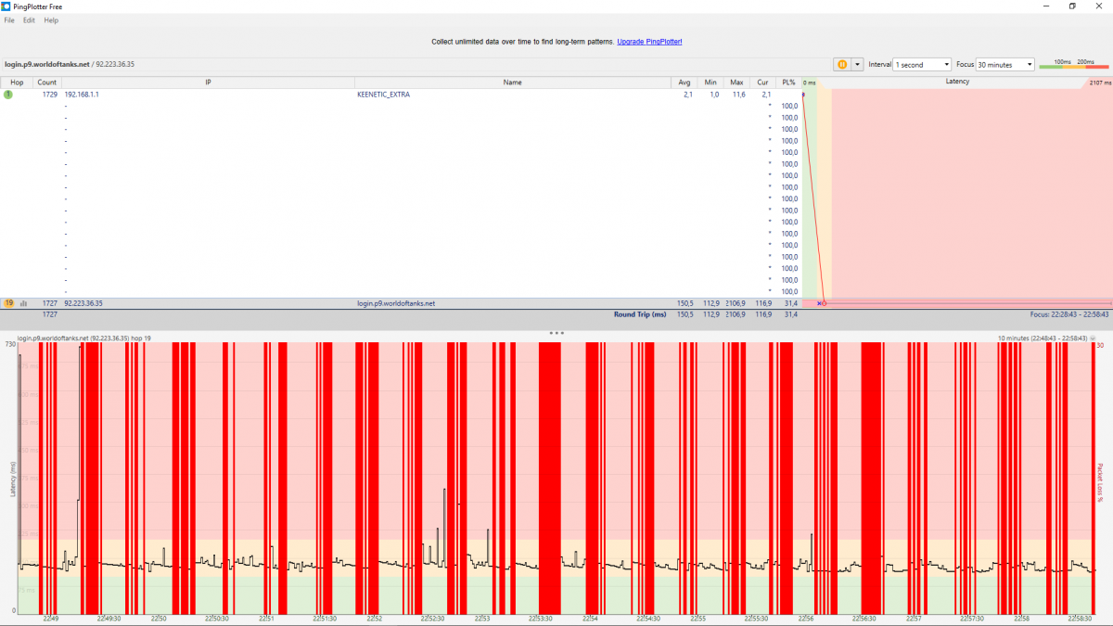Click the three-dot splitter handle above graph
This screenshot has width=1113, height=626.
pos(556,332)
